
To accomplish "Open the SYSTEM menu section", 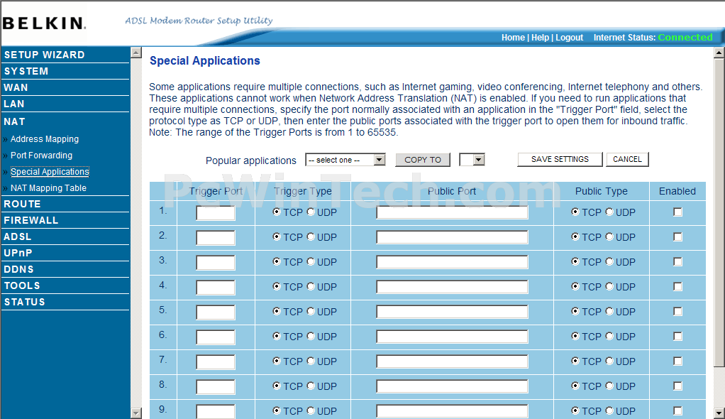I will 26,71.
